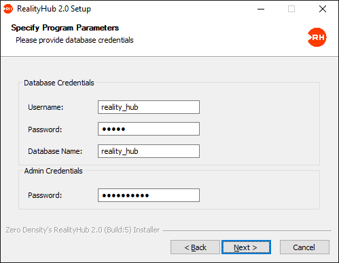Click the greyed-out maximize button

pos(291,9)
